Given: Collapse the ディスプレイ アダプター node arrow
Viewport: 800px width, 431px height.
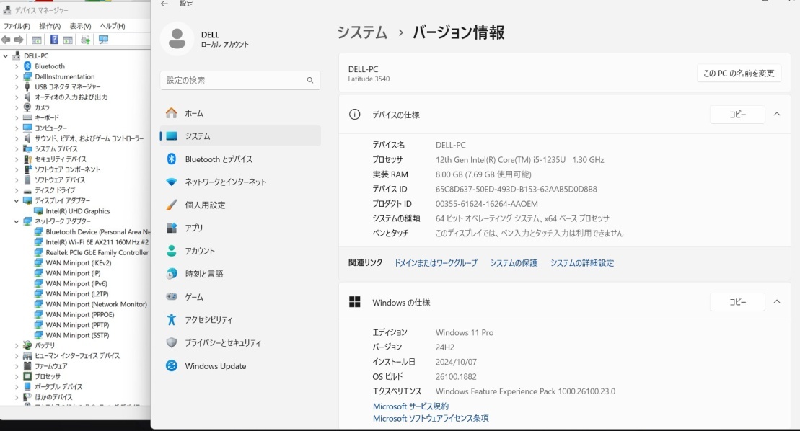Looking at the screenshot, I should [17, 201].
